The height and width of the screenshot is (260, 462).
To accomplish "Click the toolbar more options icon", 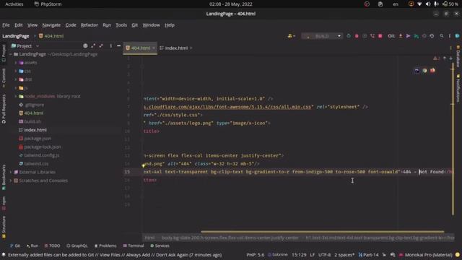I will click(449, 36).
